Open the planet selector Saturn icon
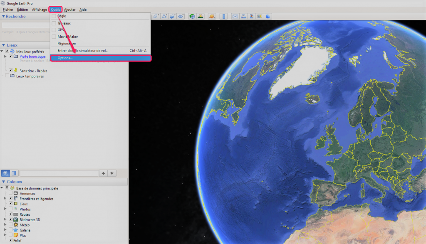The image size is (426, 244). point(212,16)
